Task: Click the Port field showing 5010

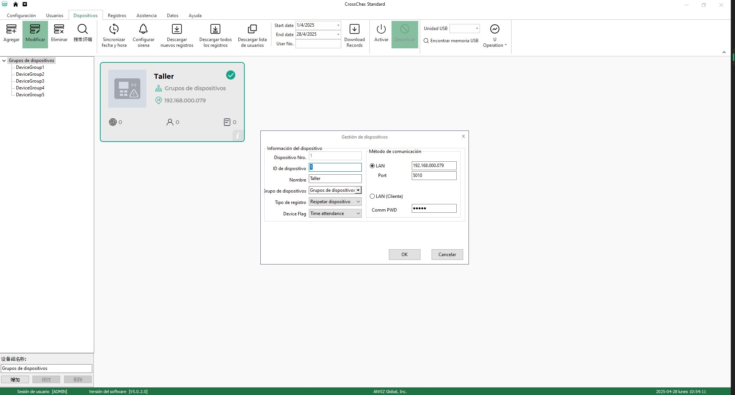Action: 434,175
